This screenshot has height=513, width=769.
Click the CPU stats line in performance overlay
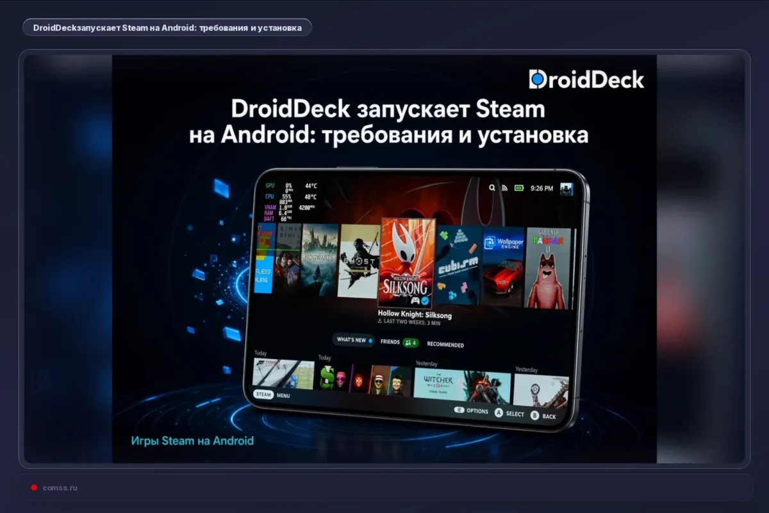(x=291, y=197)
